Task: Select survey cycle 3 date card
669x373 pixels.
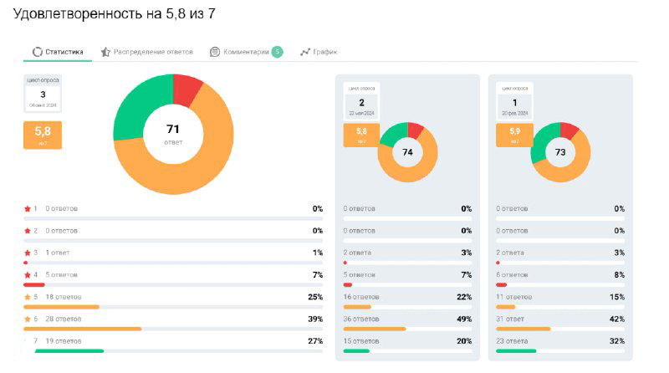Action: pos(43,95)
